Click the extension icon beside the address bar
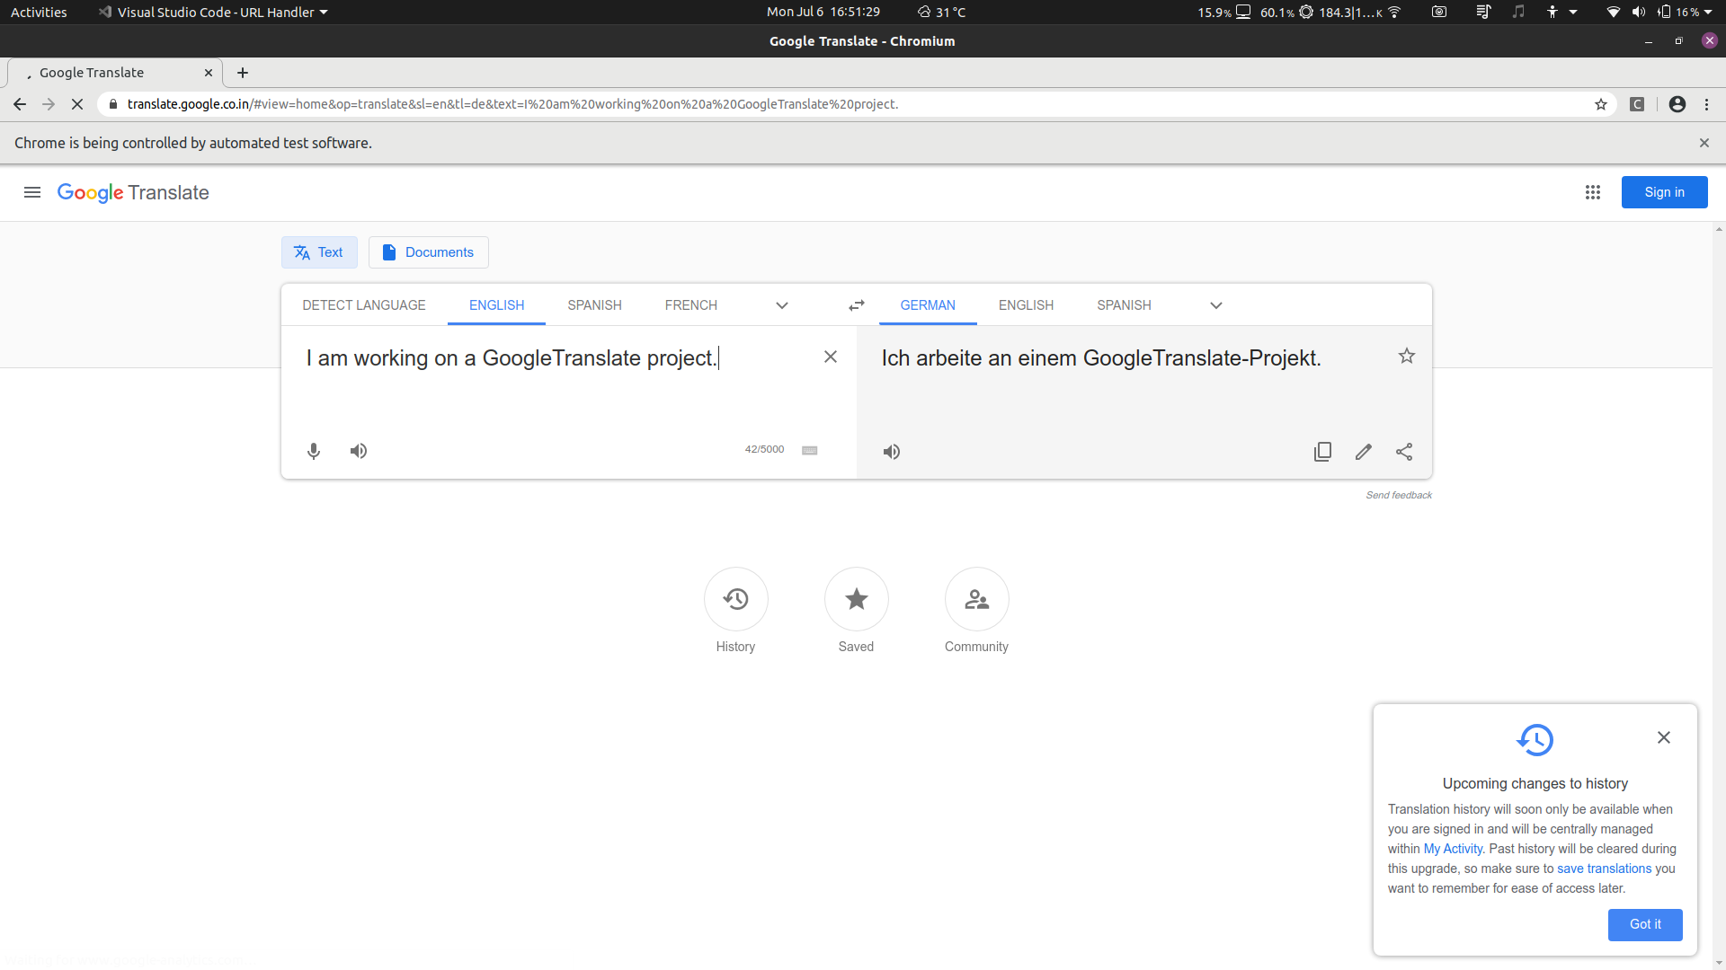 [x=1638, y=104]
